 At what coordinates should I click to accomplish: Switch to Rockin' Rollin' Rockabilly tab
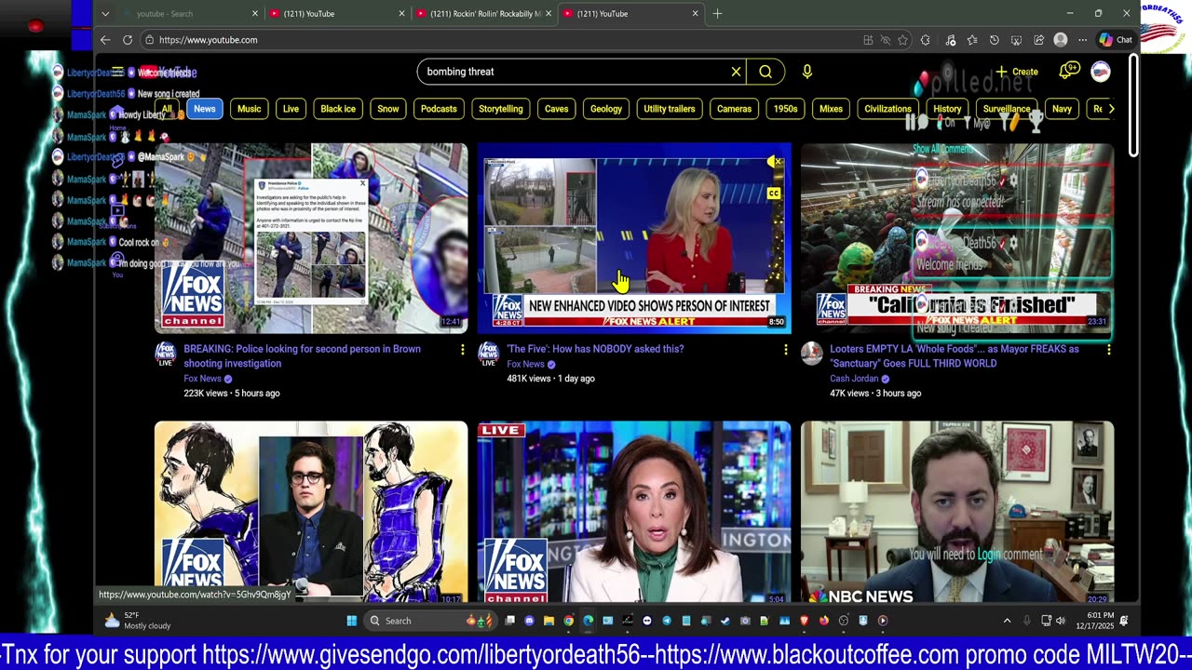pos(482,14)
